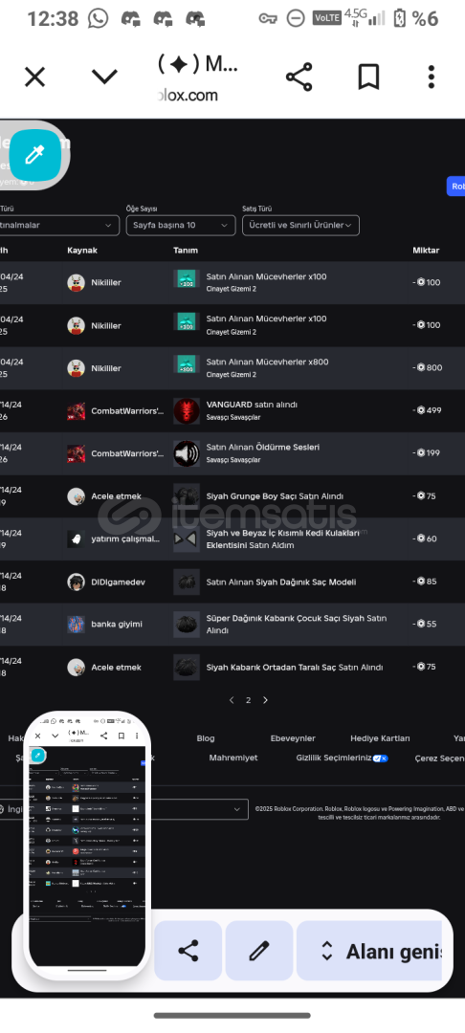The width and height of the screenshot is (465, 1033).
Task: Click the Nikililer avatar in first row
Action: pyautogui.click(x=76, y=282)
